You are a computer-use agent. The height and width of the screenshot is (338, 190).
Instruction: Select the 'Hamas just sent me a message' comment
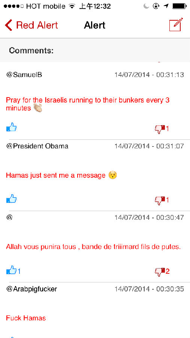click(x=56, y=175)
